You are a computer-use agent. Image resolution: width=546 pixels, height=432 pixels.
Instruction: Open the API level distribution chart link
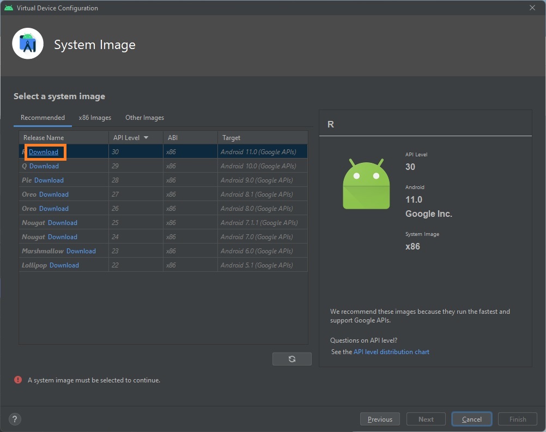[391, 351]
